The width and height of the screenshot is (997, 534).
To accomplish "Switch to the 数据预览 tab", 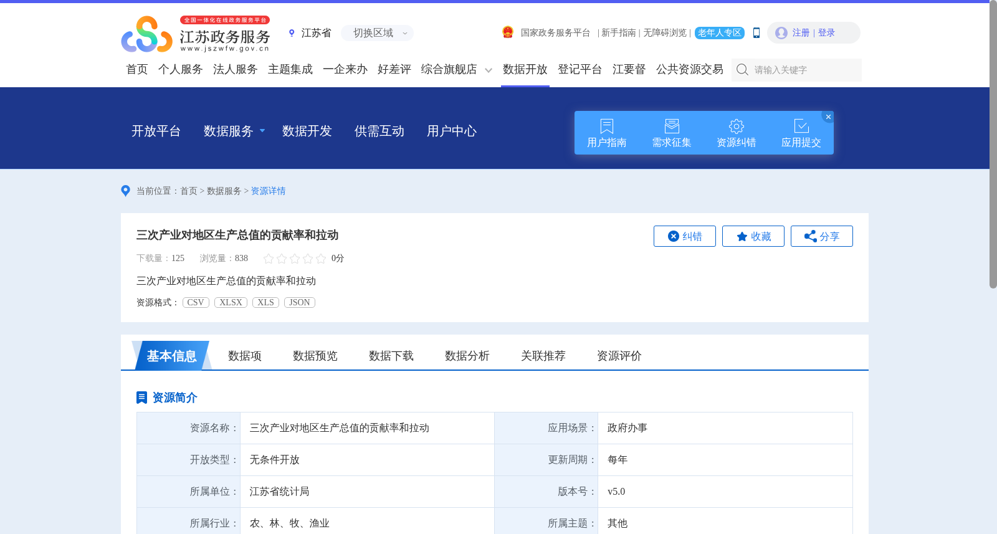I will tap(315, 356).
